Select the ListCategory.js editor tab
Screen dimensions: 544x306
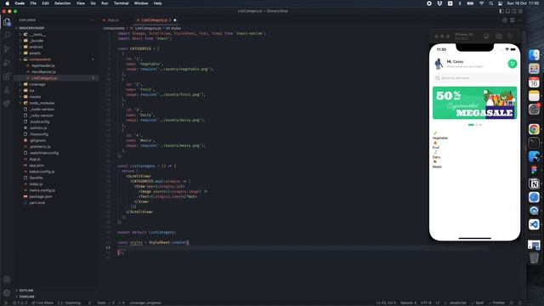click(154, 20)
